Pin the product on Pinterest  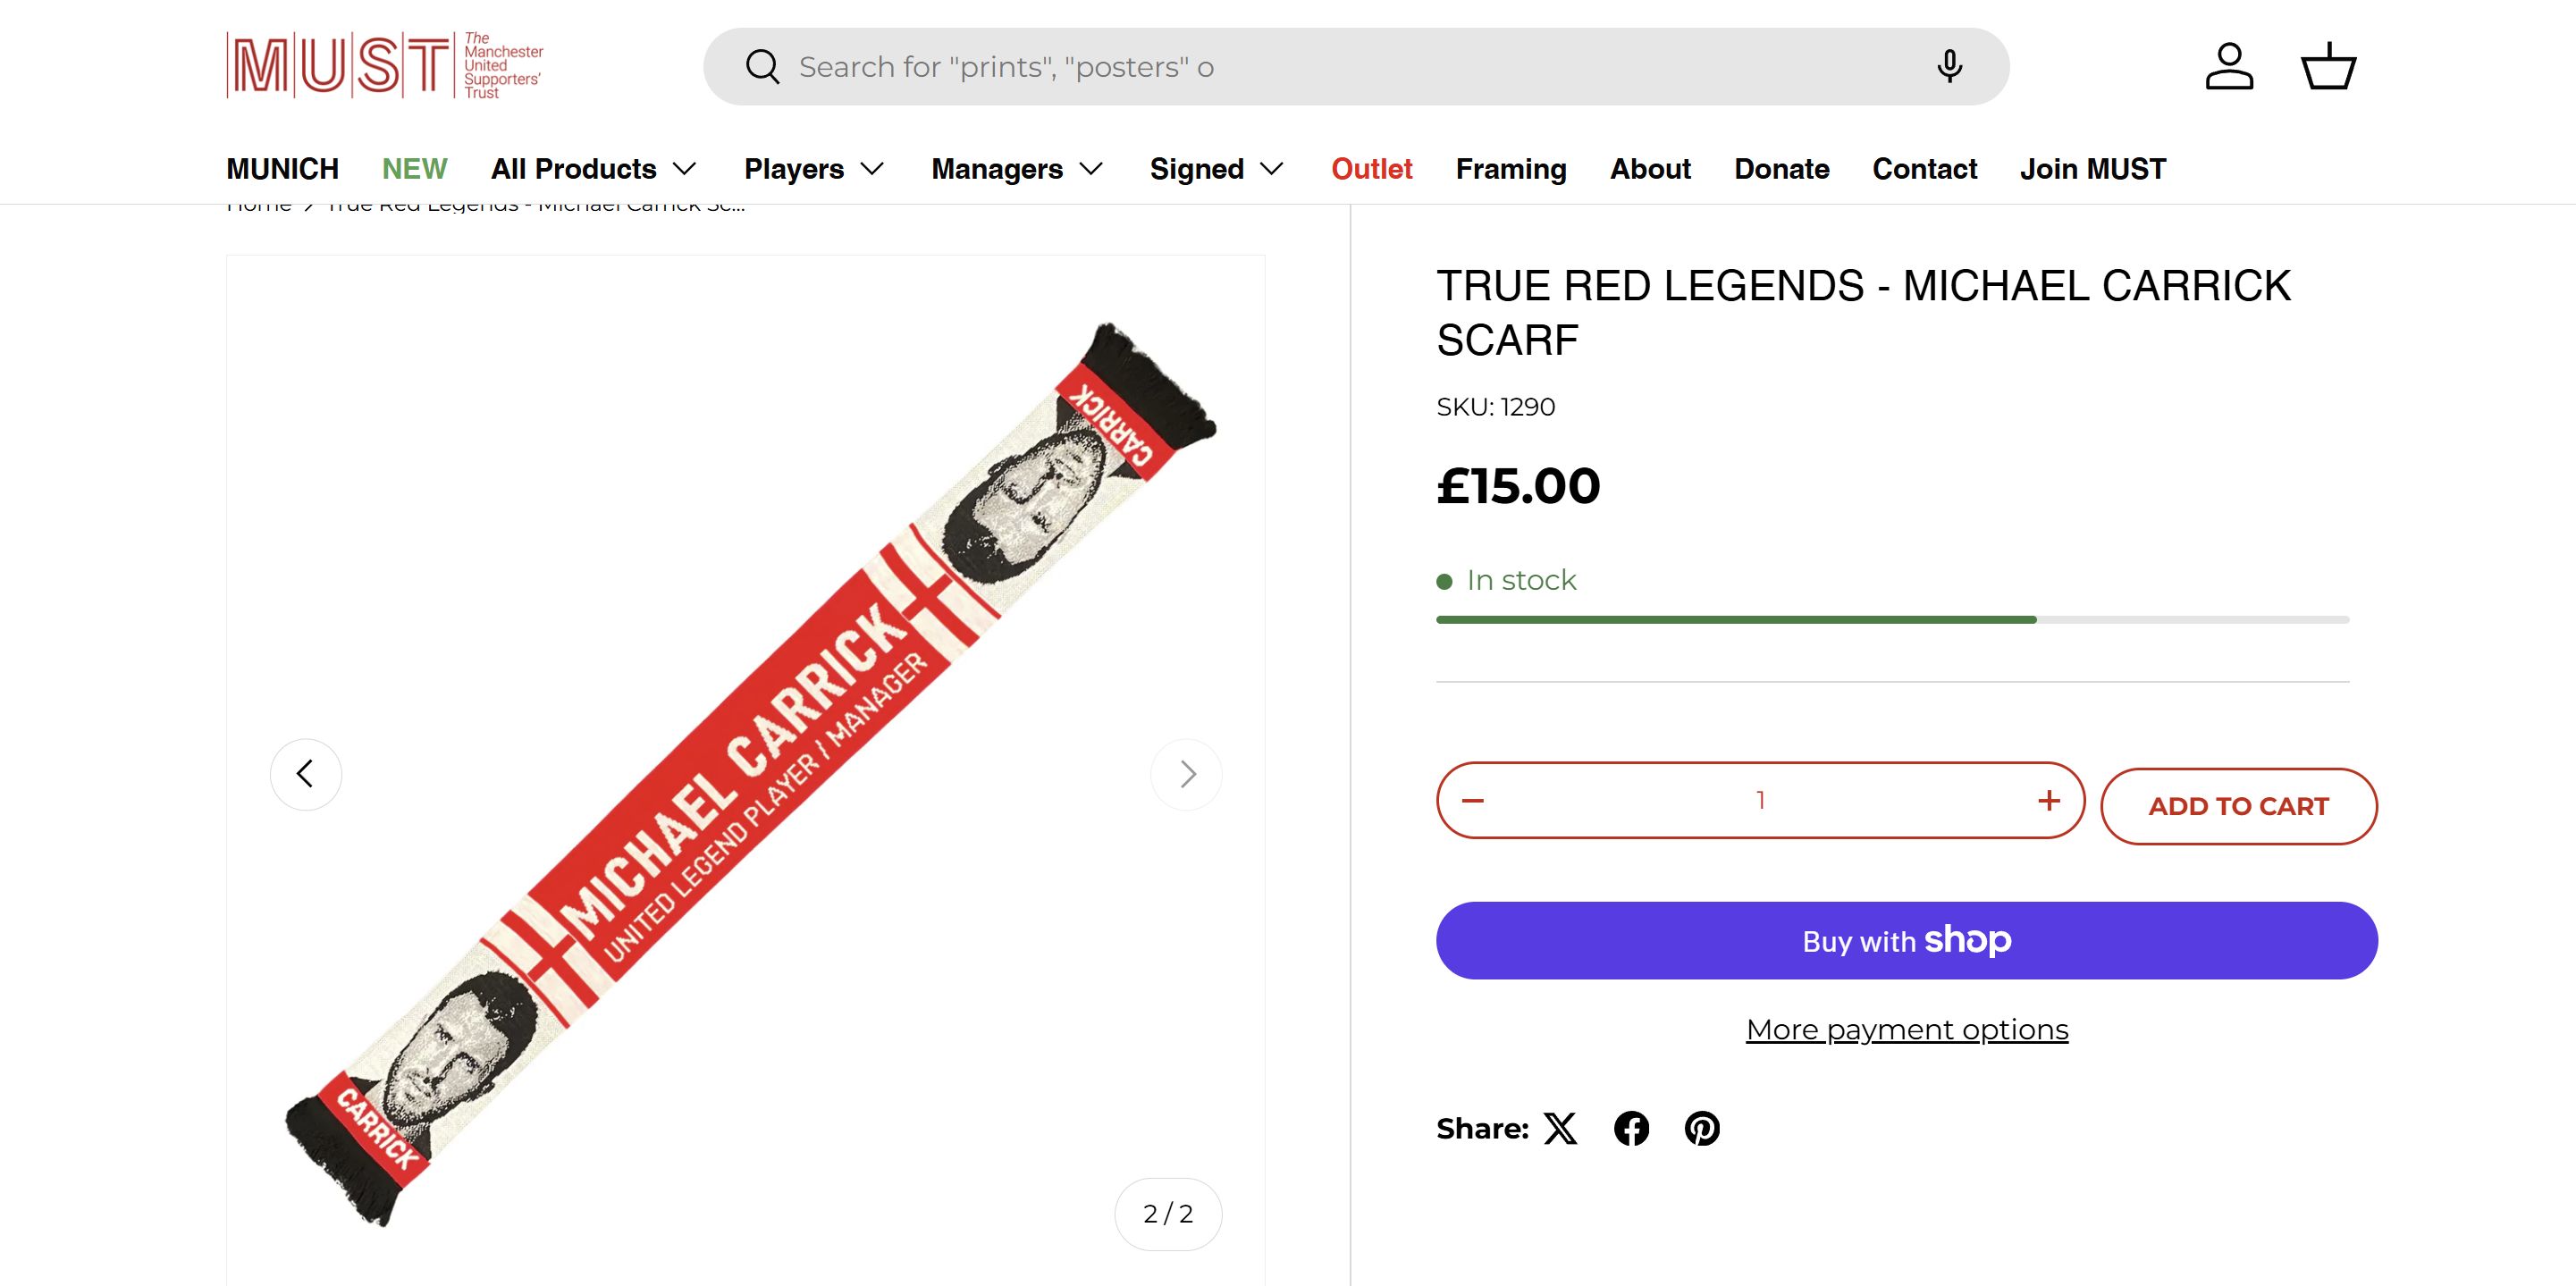point(1701,1128)
